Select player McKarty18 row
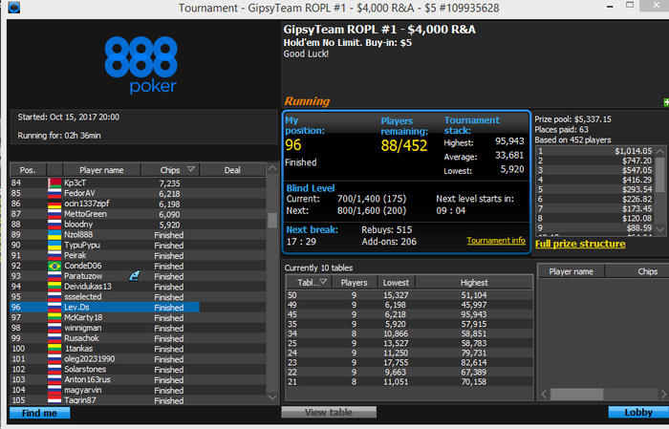 (x=138, y=318)
